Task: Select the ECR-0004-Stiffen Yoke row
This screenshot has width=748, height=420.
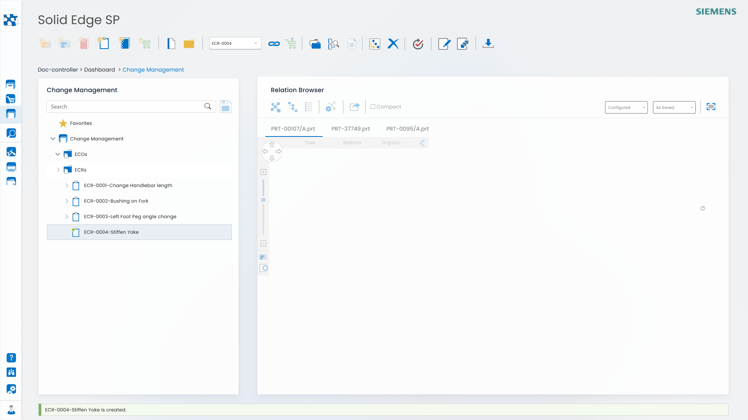Action: (x=139, y=232)
